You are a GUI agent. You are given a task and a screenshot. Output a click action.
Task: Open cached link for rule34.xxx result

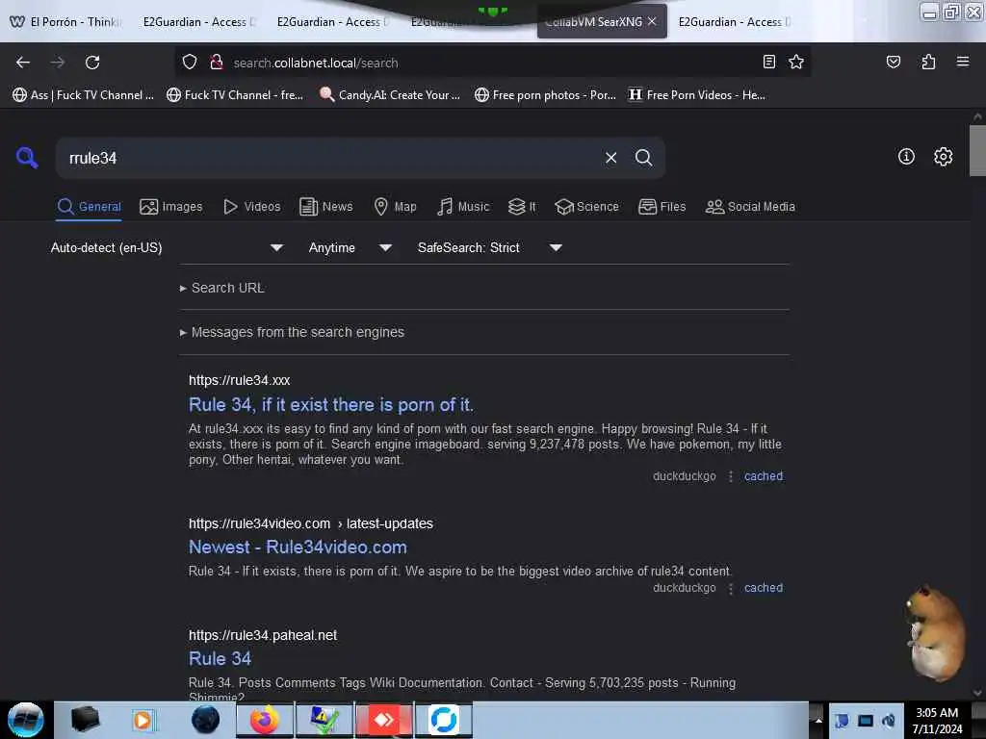(x=764, y=476)
